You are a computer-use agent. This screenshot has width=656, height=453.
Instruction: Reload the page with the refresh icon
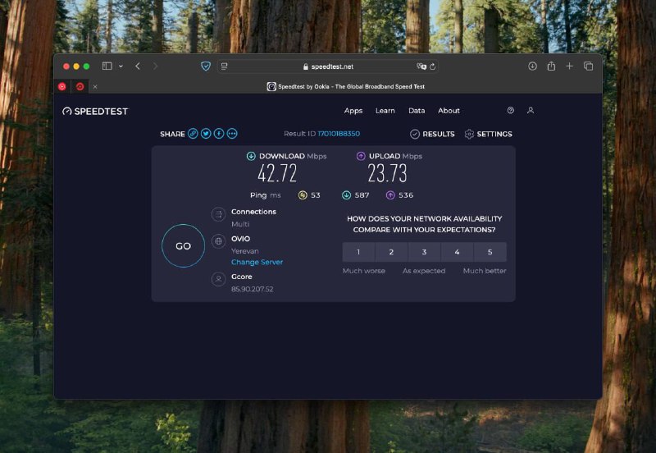[433, 66]
